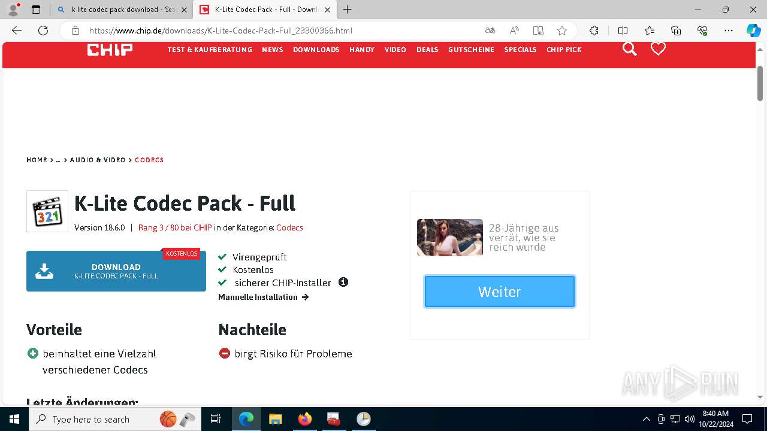Click the CHIP logo

(x=110, y=50)
